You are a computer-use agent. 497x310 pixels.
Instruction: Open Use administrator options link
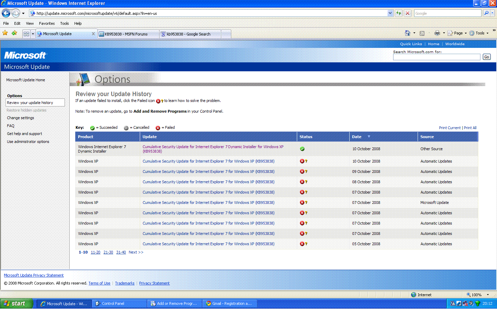click(x=28, y=142)
